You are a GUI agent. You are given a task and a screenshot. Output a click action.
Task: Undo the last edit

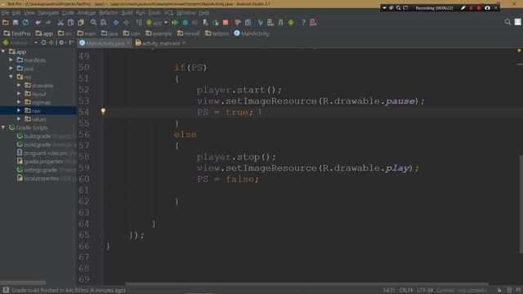click(38, 22)
